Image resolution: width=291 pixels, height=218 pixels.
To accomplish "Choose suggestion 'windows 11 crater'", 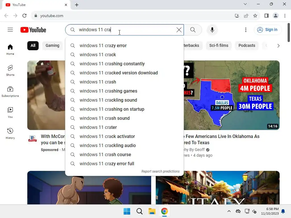I will click(124, 127).
